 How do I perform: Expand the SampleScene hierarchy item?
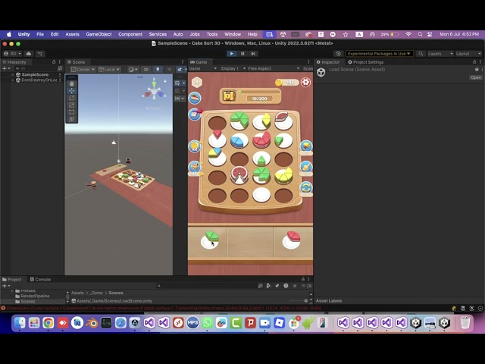click(x=13, y=74)
